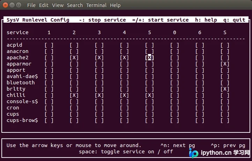Screen dimensions: 252x161
Task: Click runlevel 0 column header
Action: tap(175, 32)
